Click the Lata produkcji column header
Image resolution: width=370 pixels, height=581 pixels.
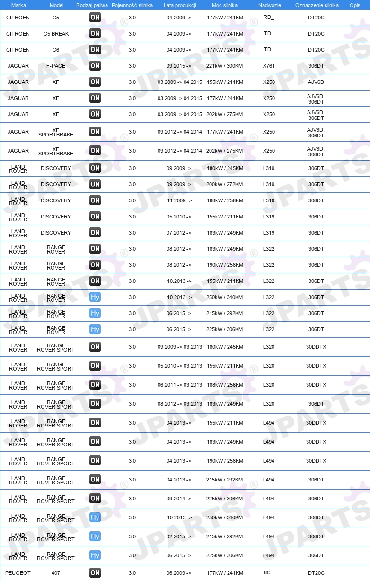coord(180,5)
